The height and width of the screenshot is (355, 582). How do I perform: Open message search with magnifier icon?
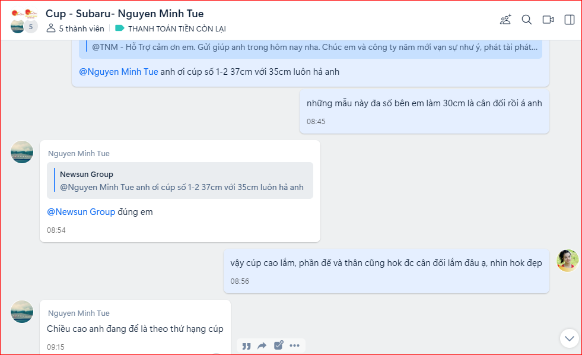[x=527, y=20]
